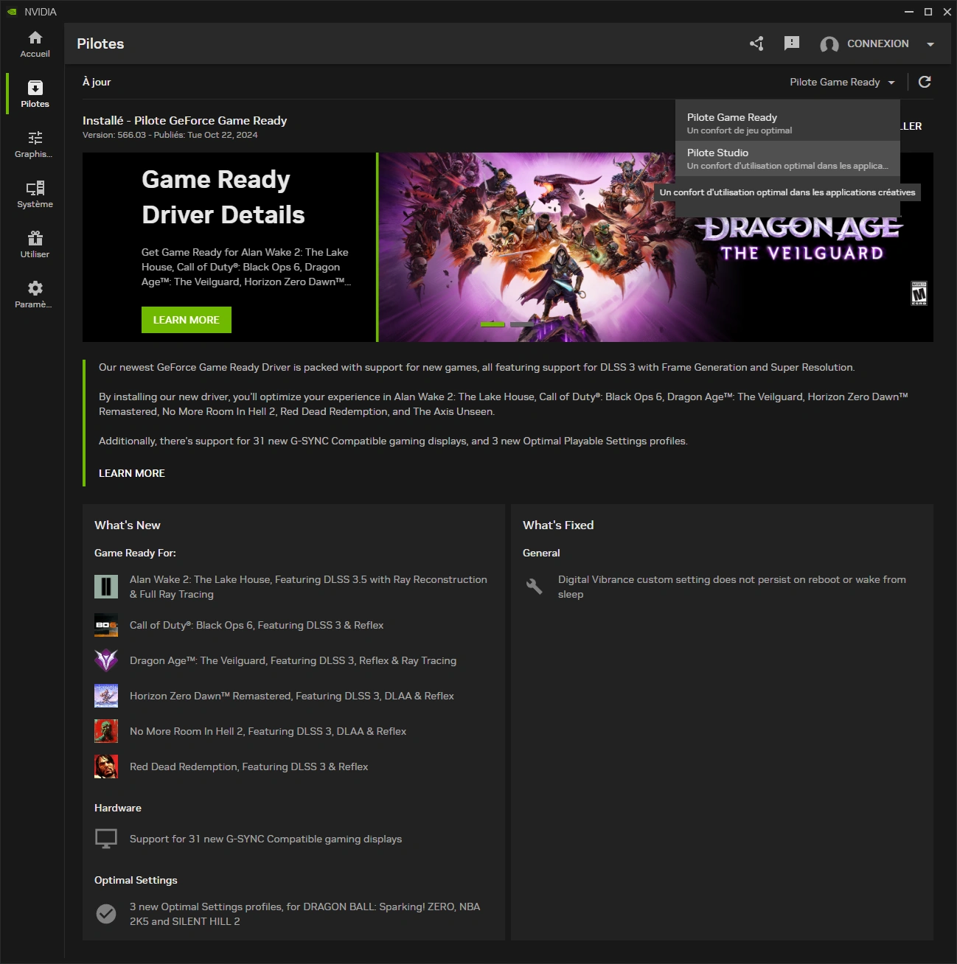Click 'Digital Vibrance custom setting' fix entry
This screenshot has width=957, height=964.
pos(732,587)
